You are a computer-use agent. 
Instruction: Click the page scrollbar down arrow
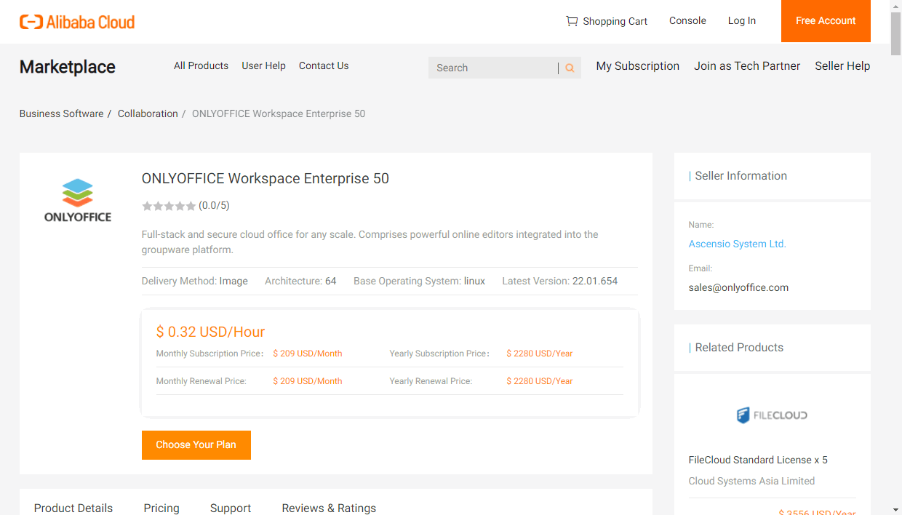click(x=895, y=509)
